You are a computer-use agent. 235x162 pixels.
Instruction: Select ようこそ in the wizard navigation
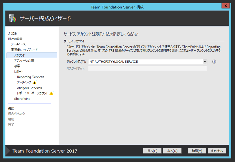[x=12, y=33]
